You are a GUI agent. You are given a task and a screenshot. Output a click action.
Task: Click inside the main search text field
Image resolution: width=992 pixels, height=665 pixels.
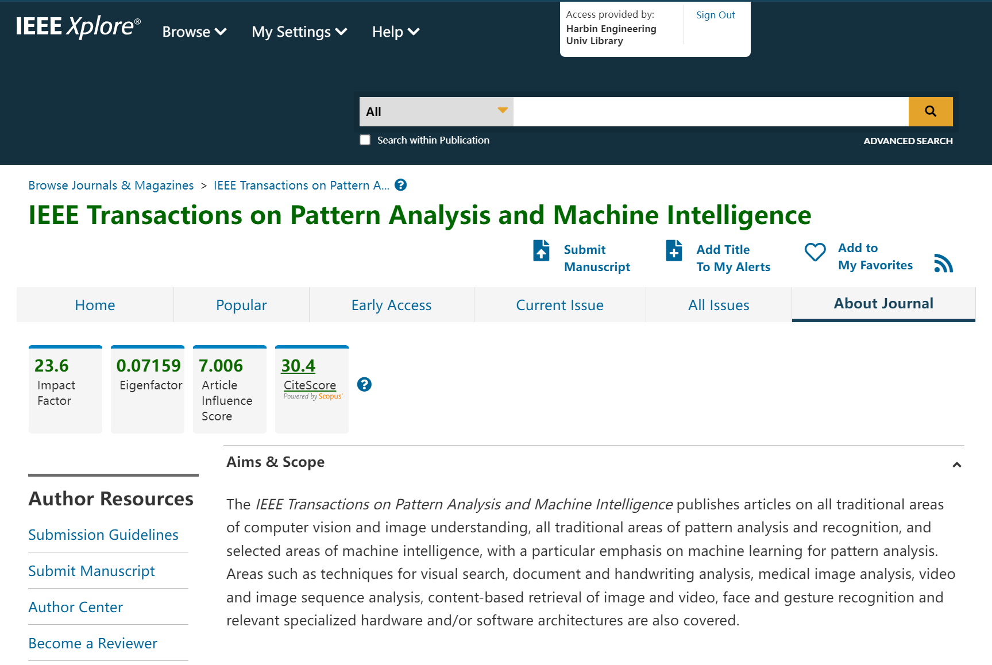click(711, 111)
